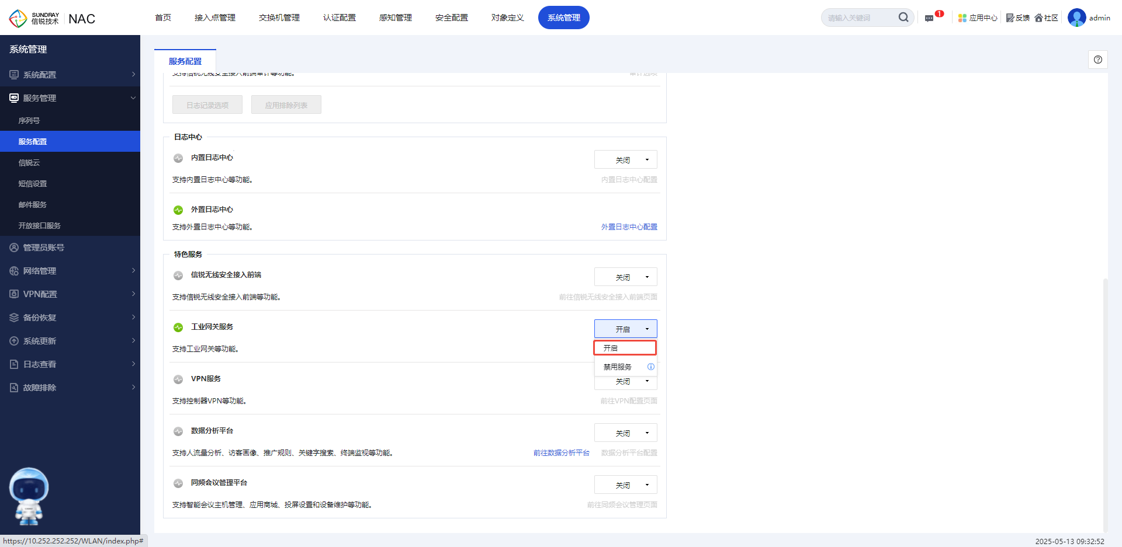Click green status icon of 工业网关服务
This screenshot has height=547, width=1122.
(178, 327)
